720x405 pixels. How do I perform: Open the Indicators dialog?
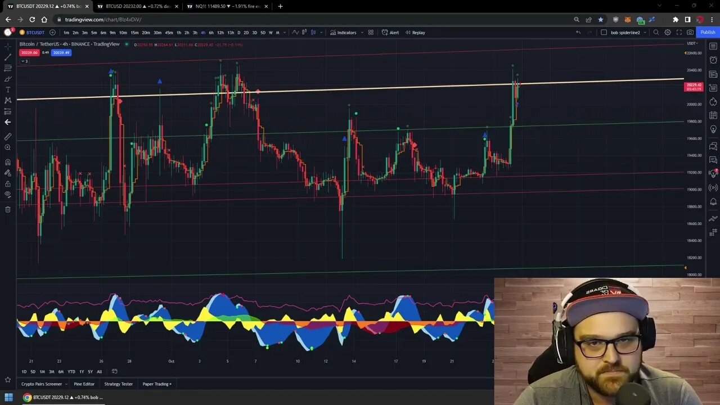344,33
